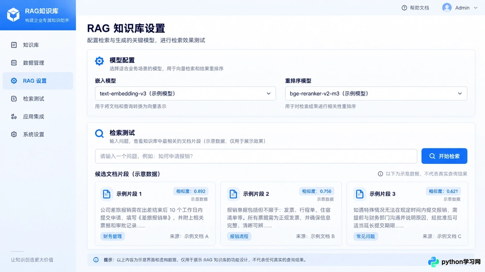Click the info icon beside 以下为示意数据
485x272 pixels.
pyautogui.click(x=380, y=174)
